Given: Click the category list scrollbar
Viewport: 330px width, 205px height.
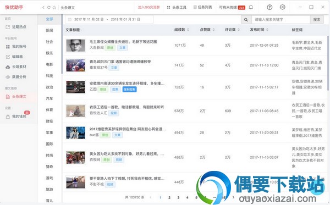Looking at the screenshot, I should pos(62,44).
